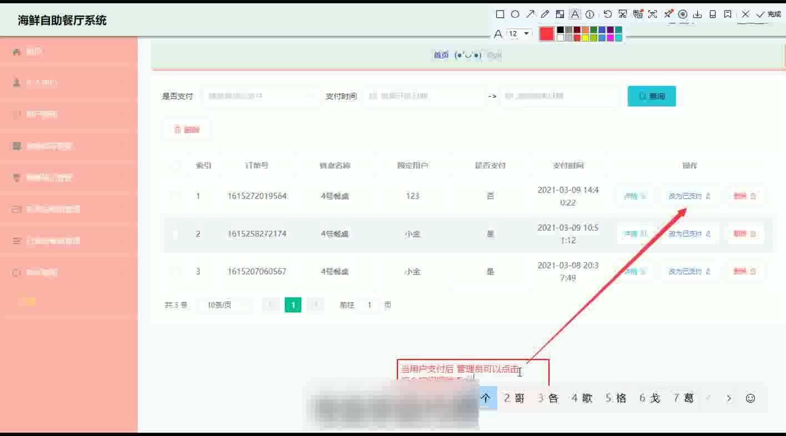The width and height of the screenshot is (786, 436).
Task: Pin the screenshot to the screen
Action: tap(668, 14)
